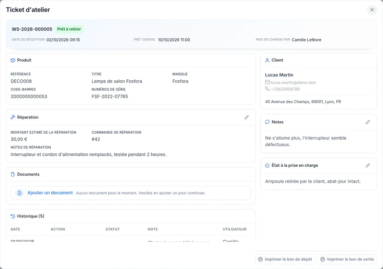The height and width of the screenshot is (269, 383).
Task: Click the Prêt à retirer status badge
Action: (69, 29)
